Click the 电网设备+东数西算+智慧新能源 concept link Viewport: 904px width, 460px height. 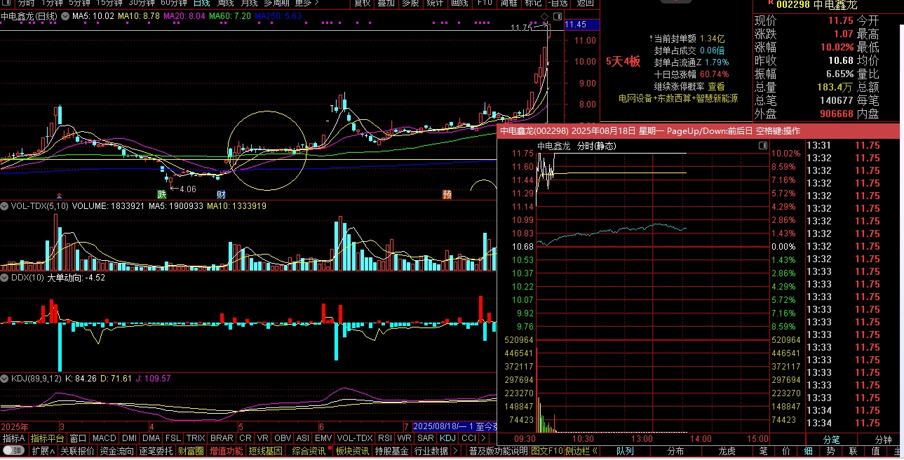(677, 99)
